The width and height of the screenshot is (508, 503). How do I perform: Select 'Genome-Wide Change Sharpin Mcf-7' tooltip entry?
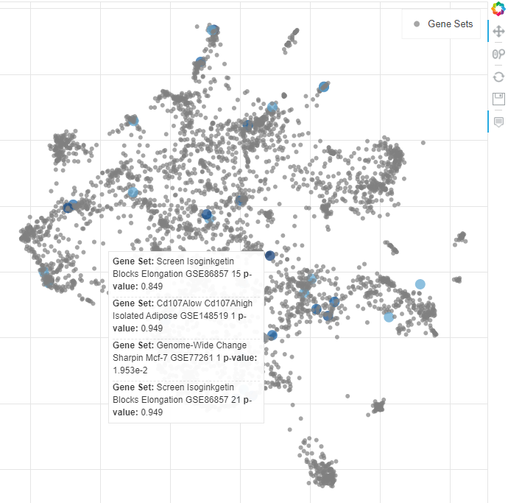click(x=186, y=358)
